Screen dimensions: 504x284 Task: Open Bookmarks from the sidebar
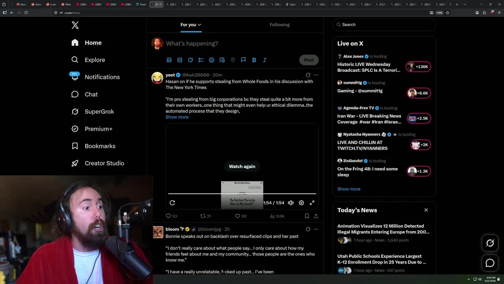(93, 146)
